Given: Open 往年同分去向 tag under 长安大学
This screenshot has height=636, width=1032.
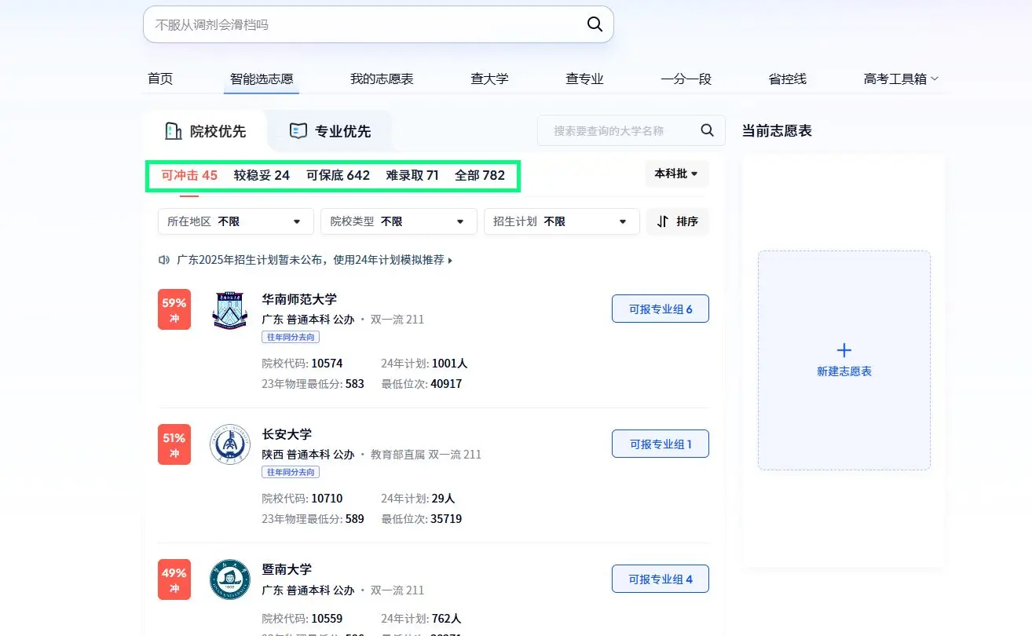Looking at the screenshot, I should tap(291, 472).
